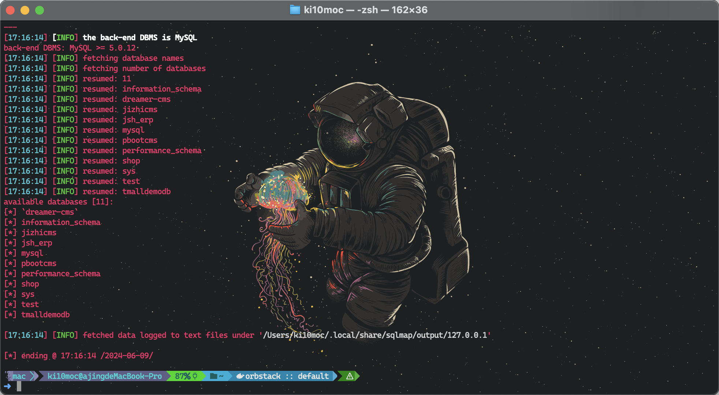This screenshot has width=719, height=395.
Task: Click 'resumed: test' log line
Action: [111, 181]
